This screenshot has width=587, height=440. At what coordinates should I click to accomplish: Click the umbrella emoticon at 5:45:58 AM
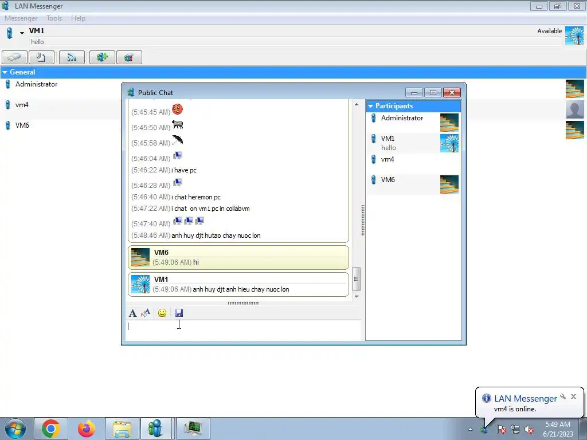[x=178, y=140]
